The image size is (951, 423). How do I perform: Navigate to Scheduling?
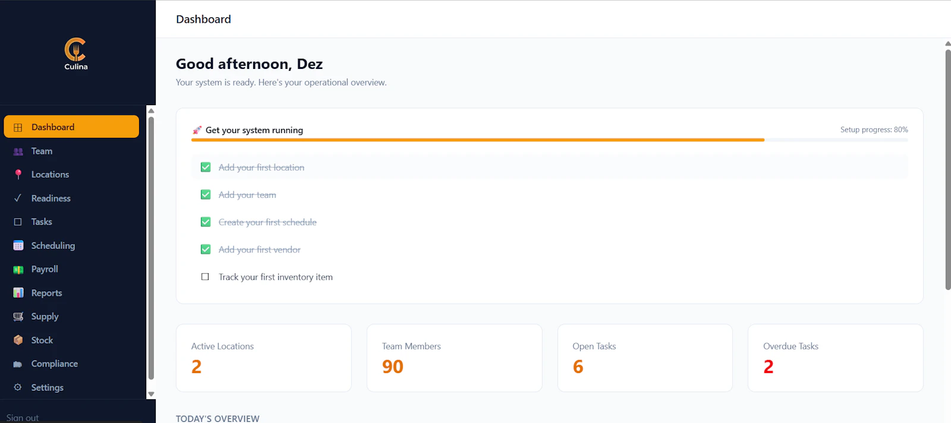coord(71,245)
